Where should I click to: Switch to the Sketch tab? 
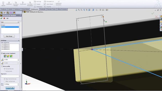tap(10, 9)
